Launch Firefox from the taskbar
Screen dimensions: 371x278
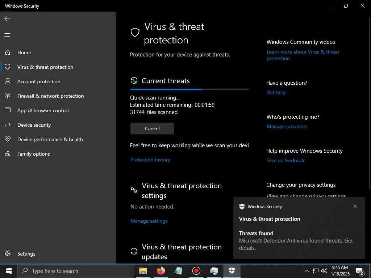click(161, 271)
